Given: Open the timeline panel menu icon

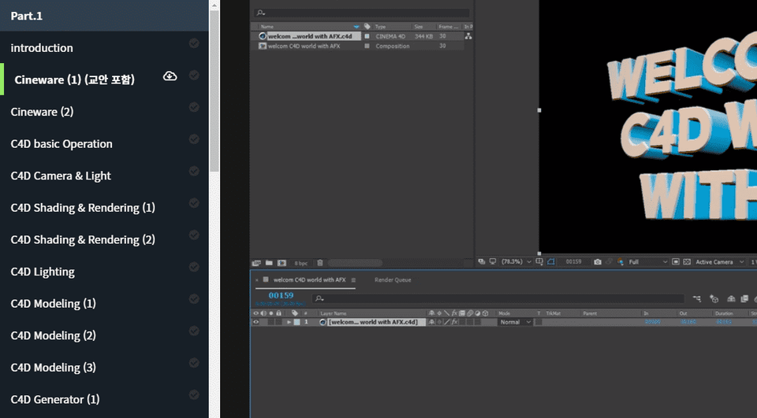Looking at the screenshot, I should pos(353,279).
